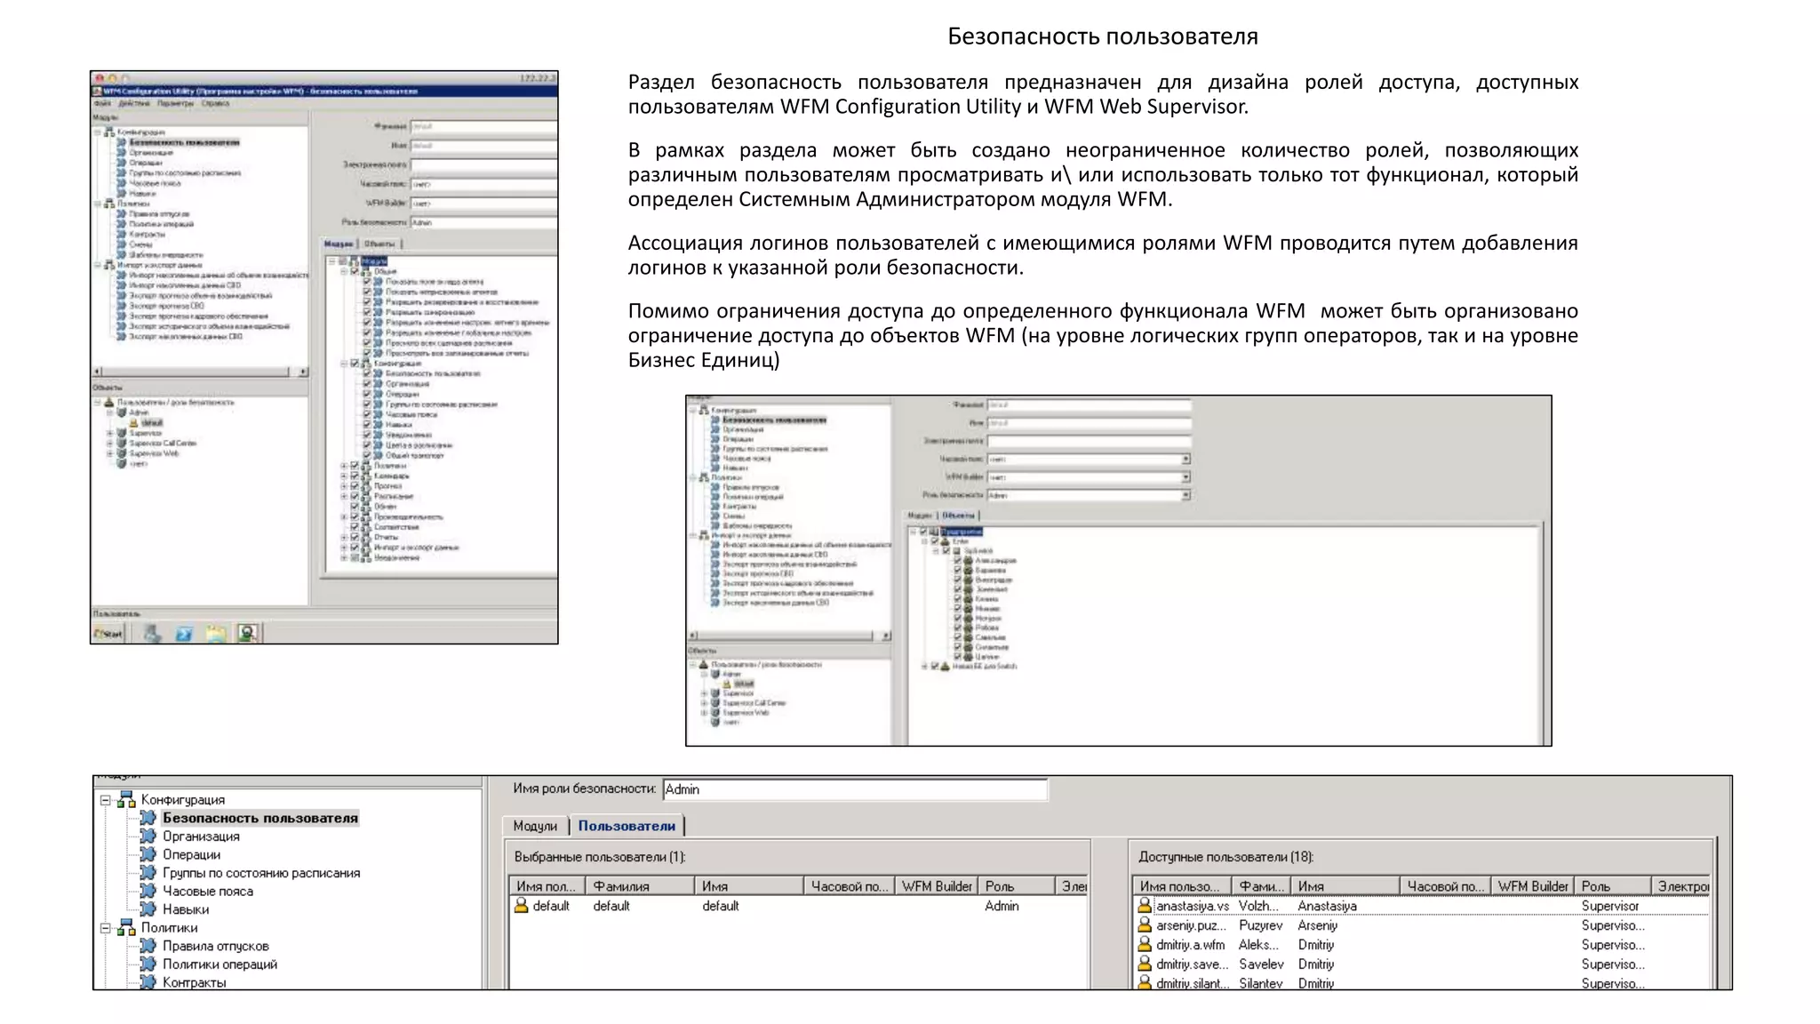The height and width of the screenshot is (1024, 1820).
Task: Click default user icon in selected users list
Action: click(522, 906)
